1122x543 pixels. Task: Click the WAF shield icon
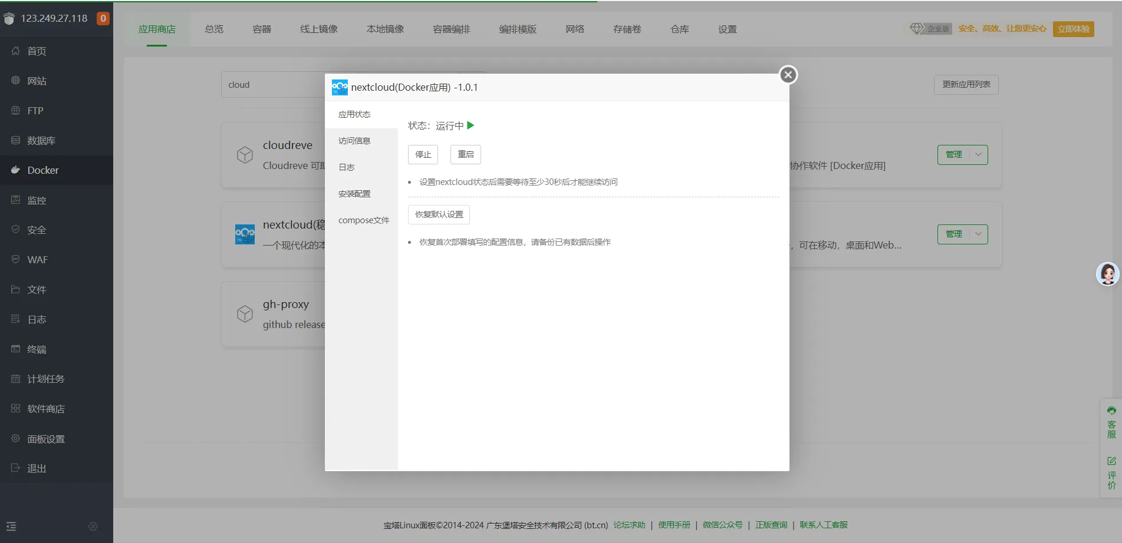(x=15, y=260)
